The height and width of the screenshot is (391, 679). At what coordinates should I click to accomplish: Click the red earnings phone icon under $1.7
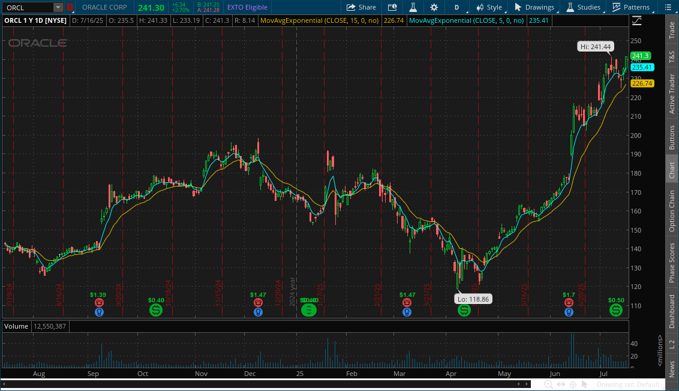coord(569,303)
